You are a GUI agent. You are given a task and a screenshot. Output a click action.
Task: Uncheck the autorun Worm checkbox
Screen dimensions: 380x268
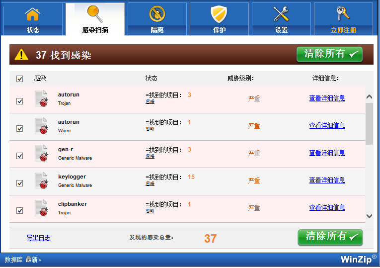20,129
